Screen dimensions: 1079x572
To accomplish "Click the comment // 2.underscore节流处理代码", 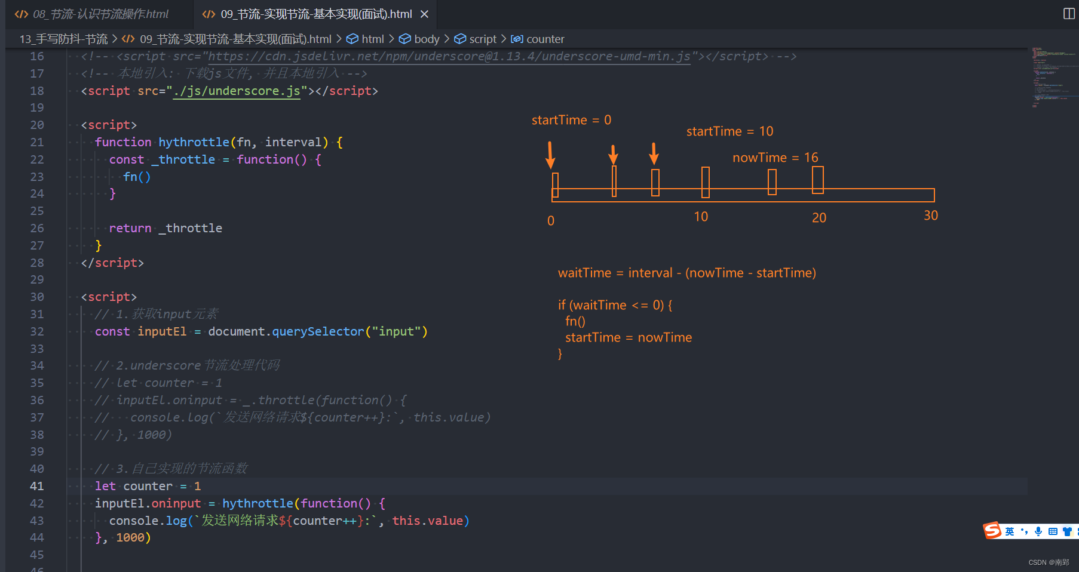I will [x=187, y=365].
